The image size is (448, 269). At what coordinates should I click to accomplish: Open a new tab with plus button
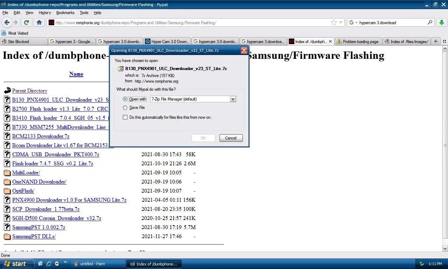pos(436,41)
